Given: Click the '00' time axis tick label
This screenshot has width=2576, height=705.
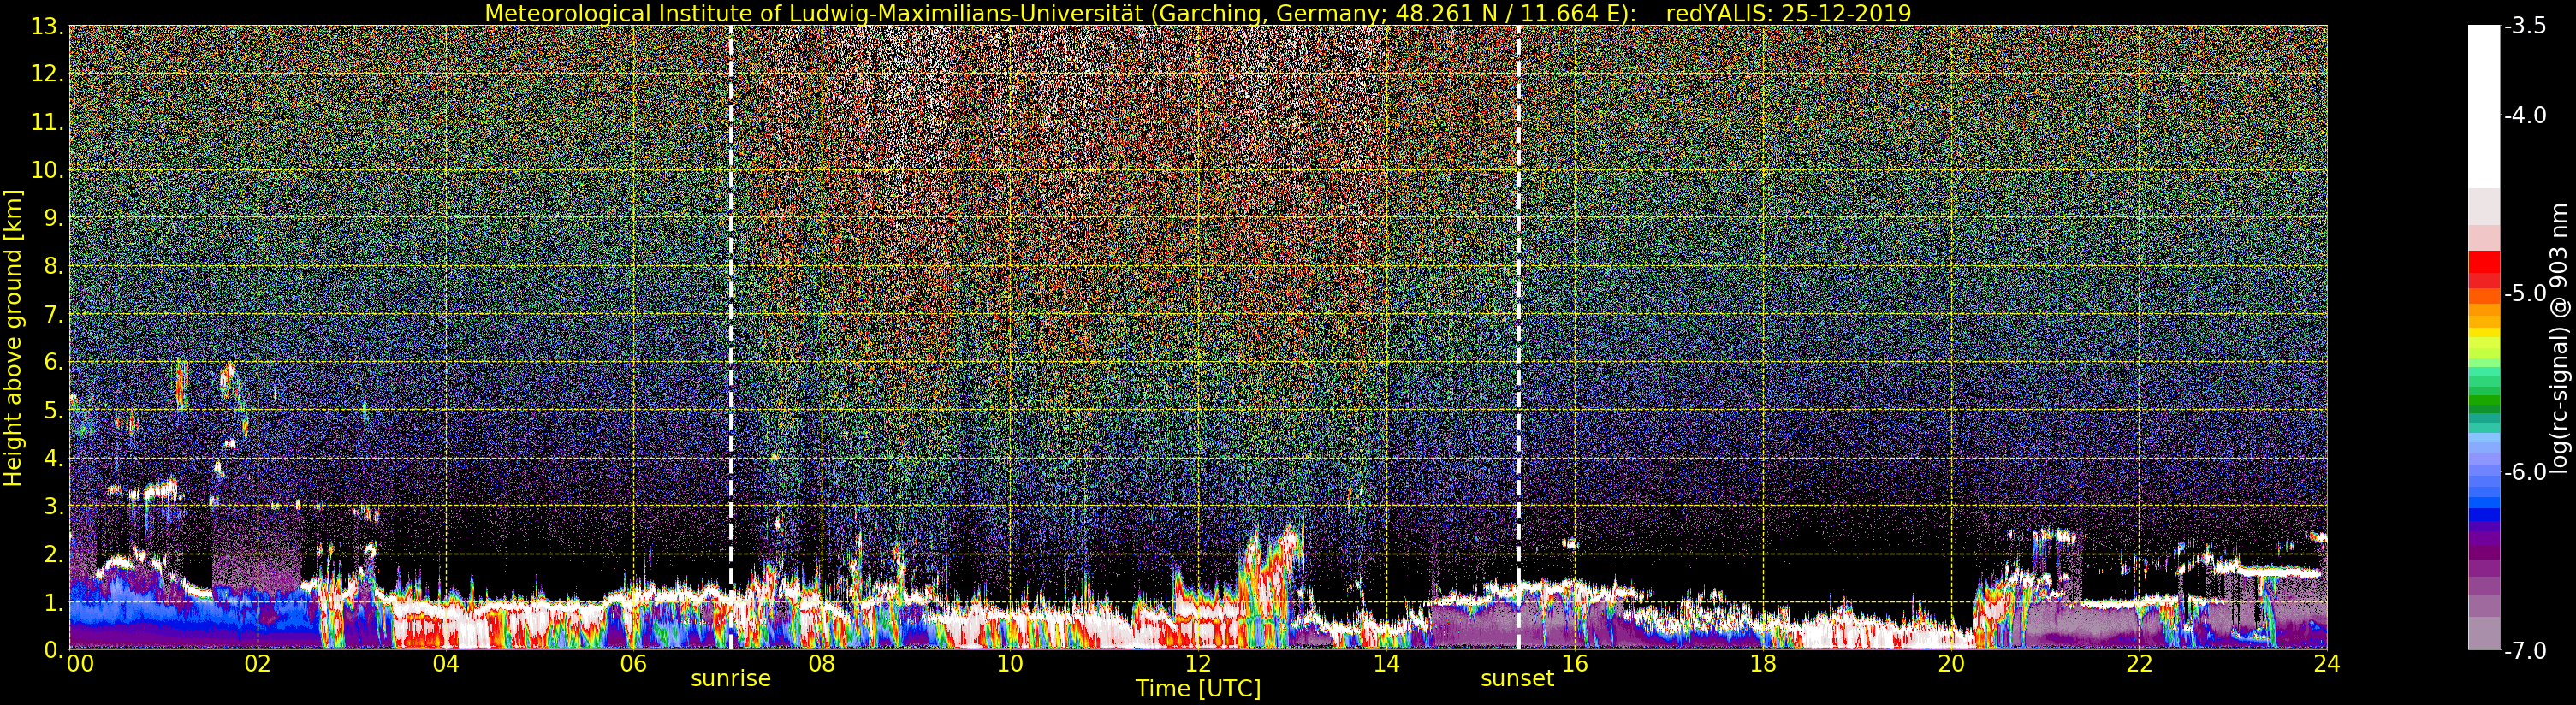Looking at the screenshot, I should pos(80,664).
